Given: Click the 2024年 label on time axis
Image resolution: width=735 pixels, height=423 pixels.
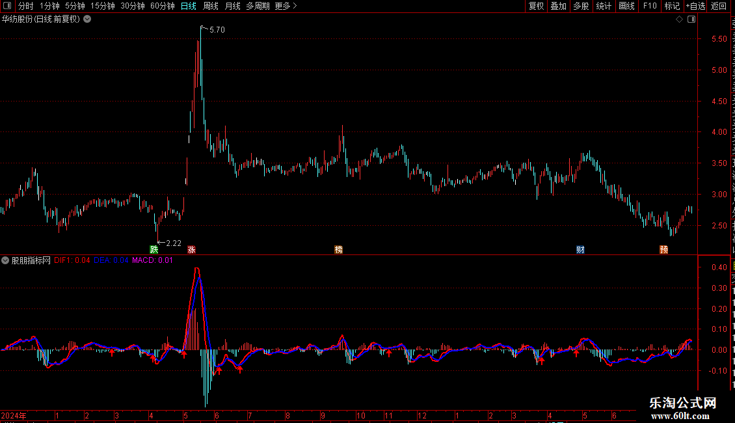Looking at the screenshot, I should point(14,415).
